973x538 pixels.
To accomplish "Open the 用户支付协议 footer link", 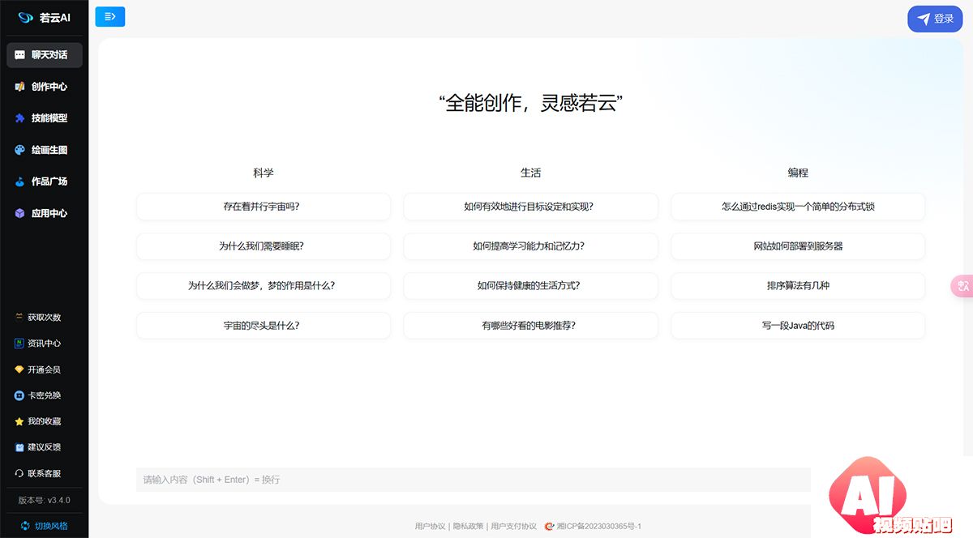I will (513, 527).
